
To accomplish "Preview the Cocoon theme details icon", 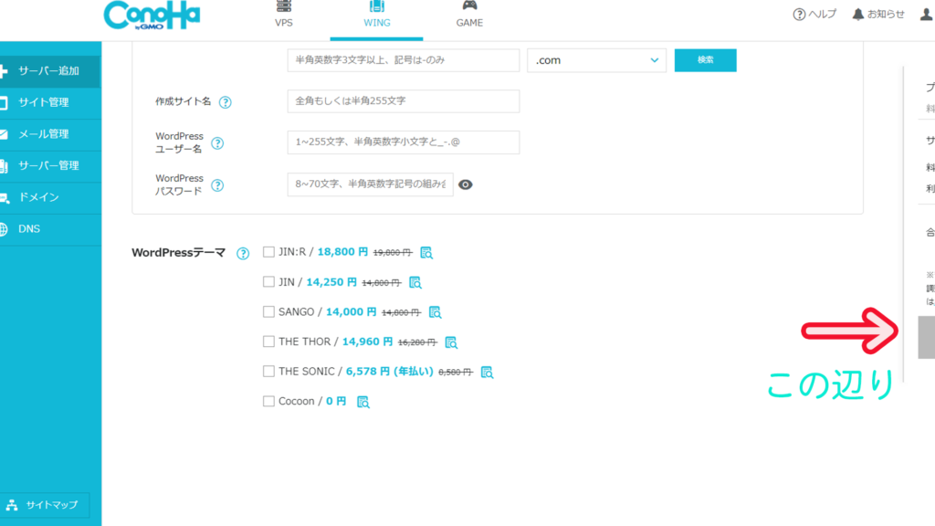I will point(362,402).
